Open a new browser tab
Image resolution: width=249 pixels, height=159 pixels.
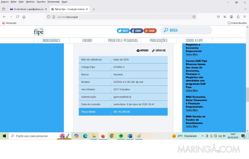pyautogui.click(x=94, y=9)
